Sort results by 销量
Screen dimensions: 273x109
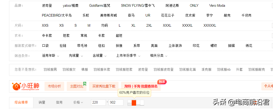tap(42, 102)
